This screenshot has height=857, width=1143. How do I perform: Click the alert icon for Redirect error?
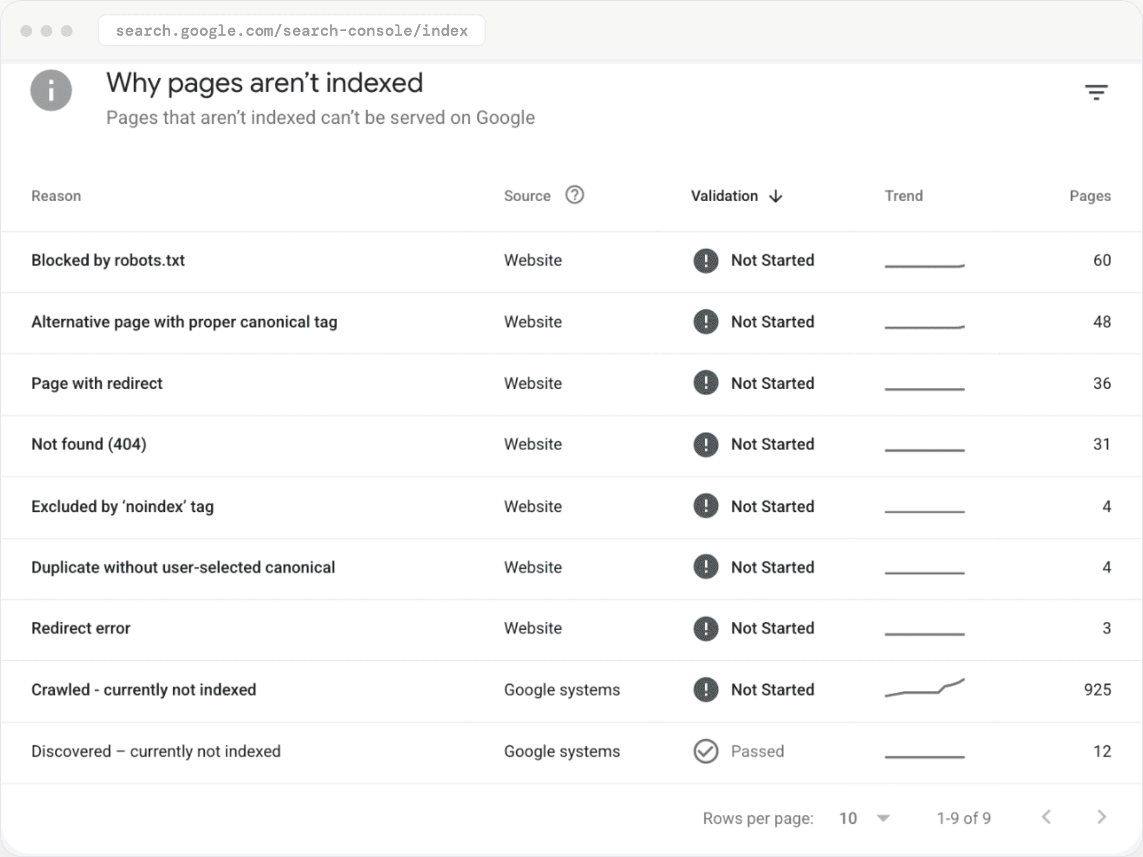click(705, 628)
